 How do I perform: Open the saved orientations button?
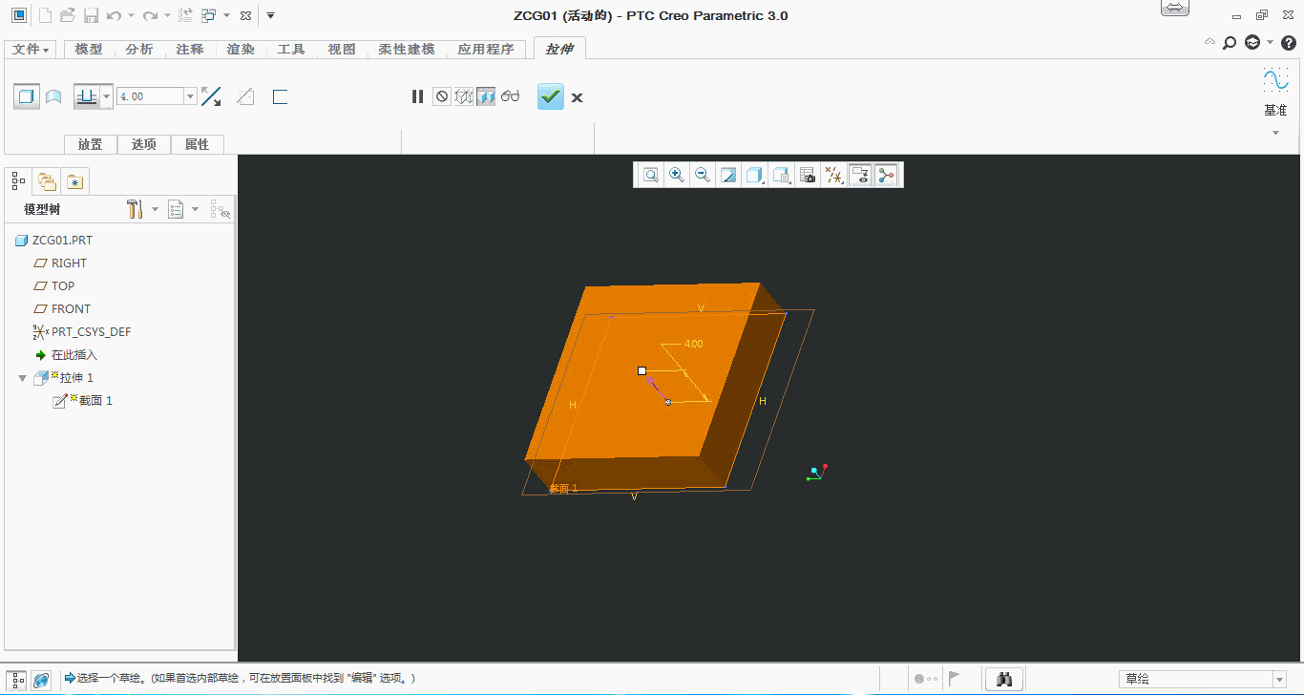[781, 175]
